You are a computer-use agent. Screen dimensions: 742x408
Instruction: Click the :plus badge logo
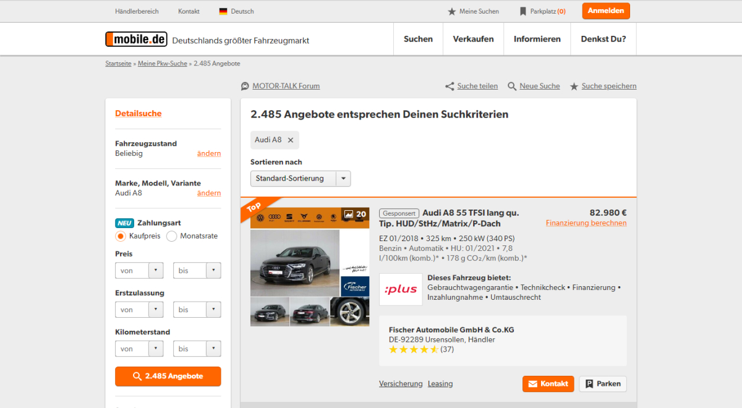[x=401, y=289]
